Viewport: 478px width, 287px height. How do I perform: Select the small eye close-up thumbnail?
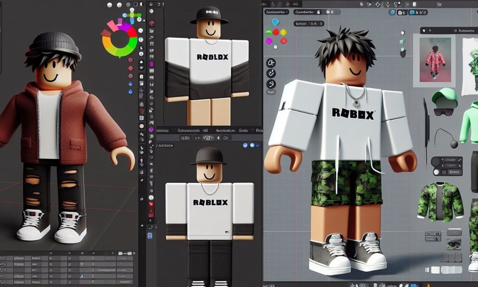[454, 244]
